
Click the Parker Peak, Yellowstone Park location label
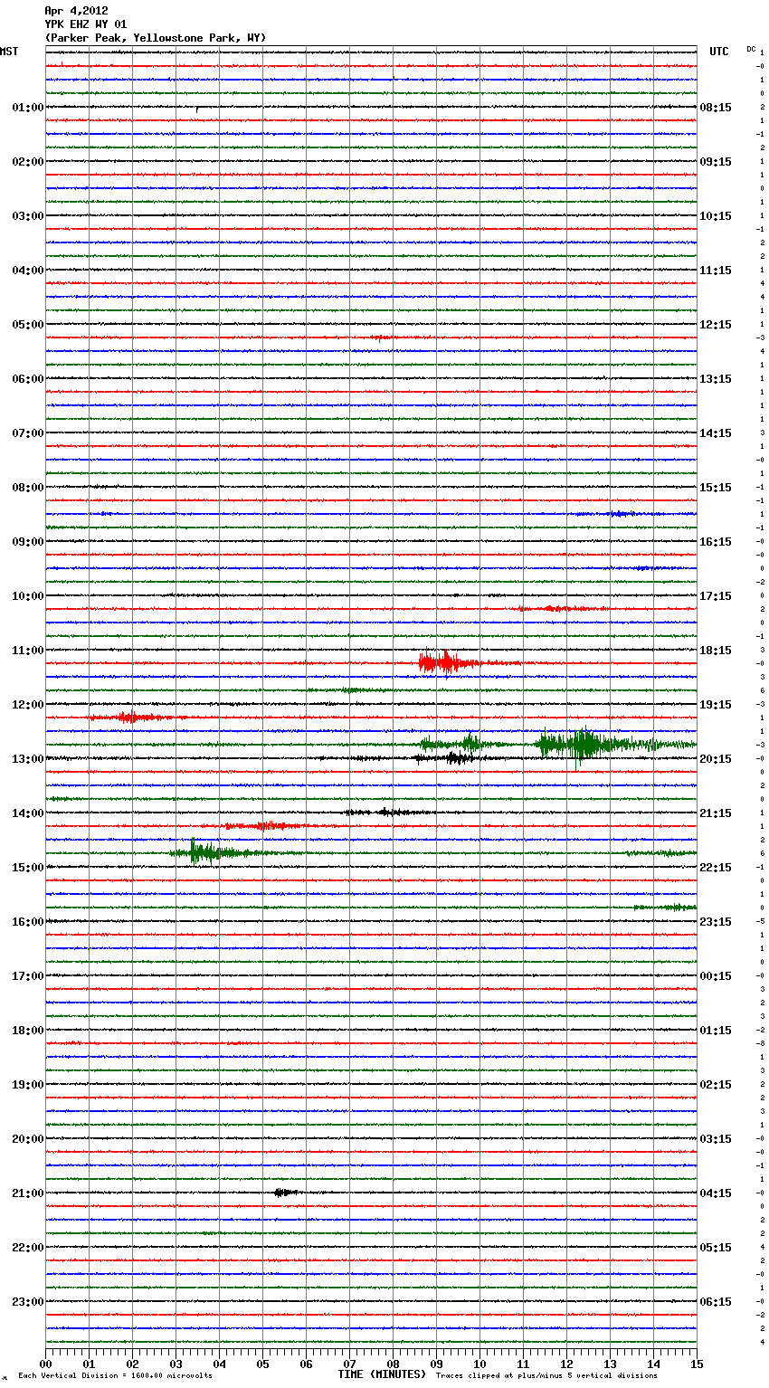156,38
